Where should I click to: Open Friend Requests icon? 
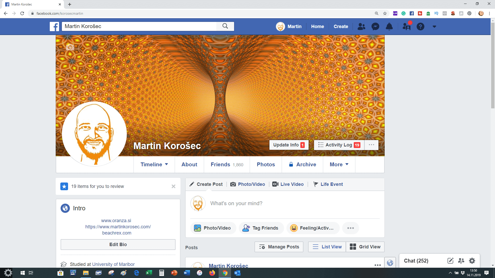point(361,27)
